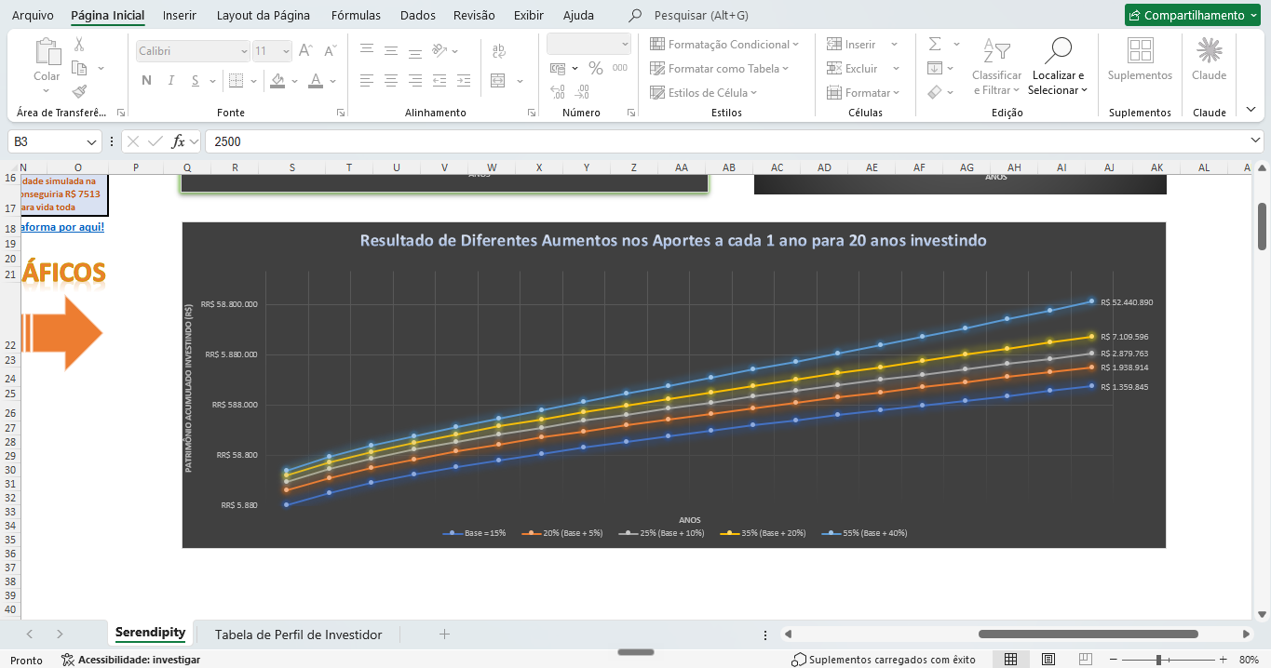Click the Compartilhamento button
The width and height of the screenshot is (1271, 668).
1194,15
